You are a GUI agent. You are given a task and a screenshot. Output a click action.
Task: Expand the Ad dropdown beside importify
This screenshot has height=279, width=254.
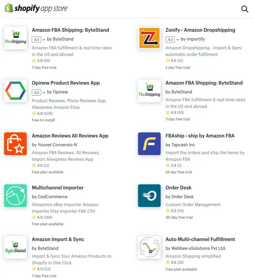tap(177, 40)
